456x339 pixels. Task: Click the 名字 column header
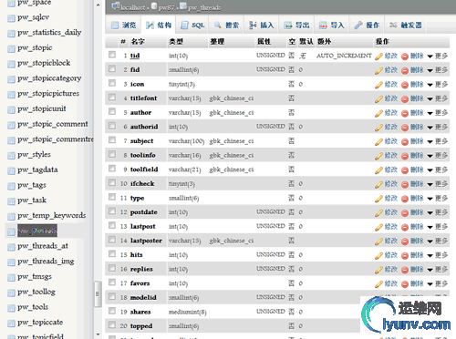click(x=138, y=42)
